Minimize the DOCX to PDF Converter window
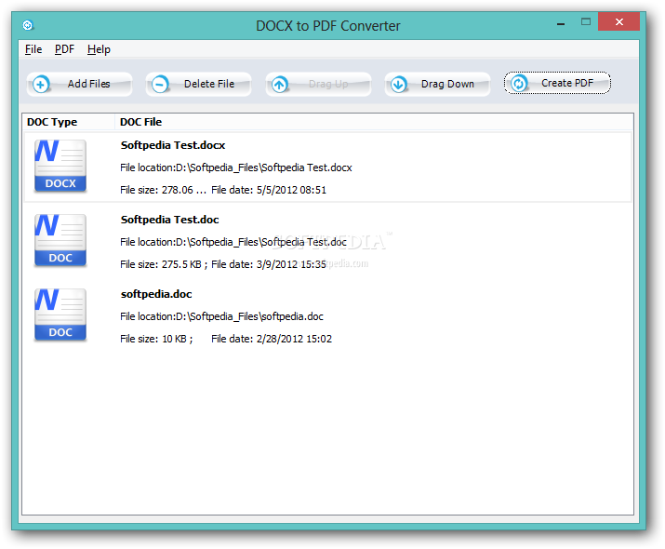Image resolution: width=665 pixels, height=549 pixels. (561, 23)
